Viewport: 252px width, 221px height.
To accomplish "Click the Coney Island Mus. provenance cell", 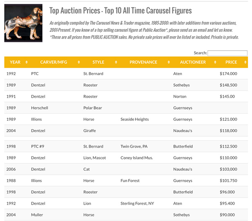I will pyautogui.click(x=137, y=158).
